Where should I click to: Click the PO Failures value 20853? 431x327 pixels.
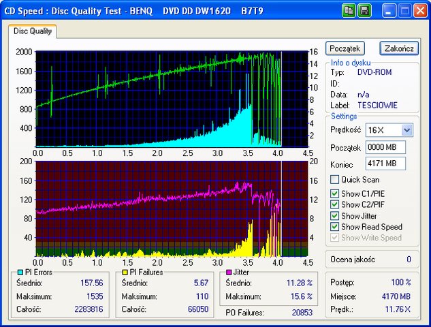302,313
